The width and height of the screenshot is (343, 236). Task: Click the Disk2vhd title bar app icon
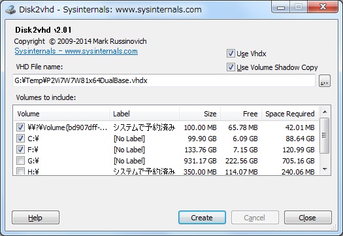click(10, 9)
